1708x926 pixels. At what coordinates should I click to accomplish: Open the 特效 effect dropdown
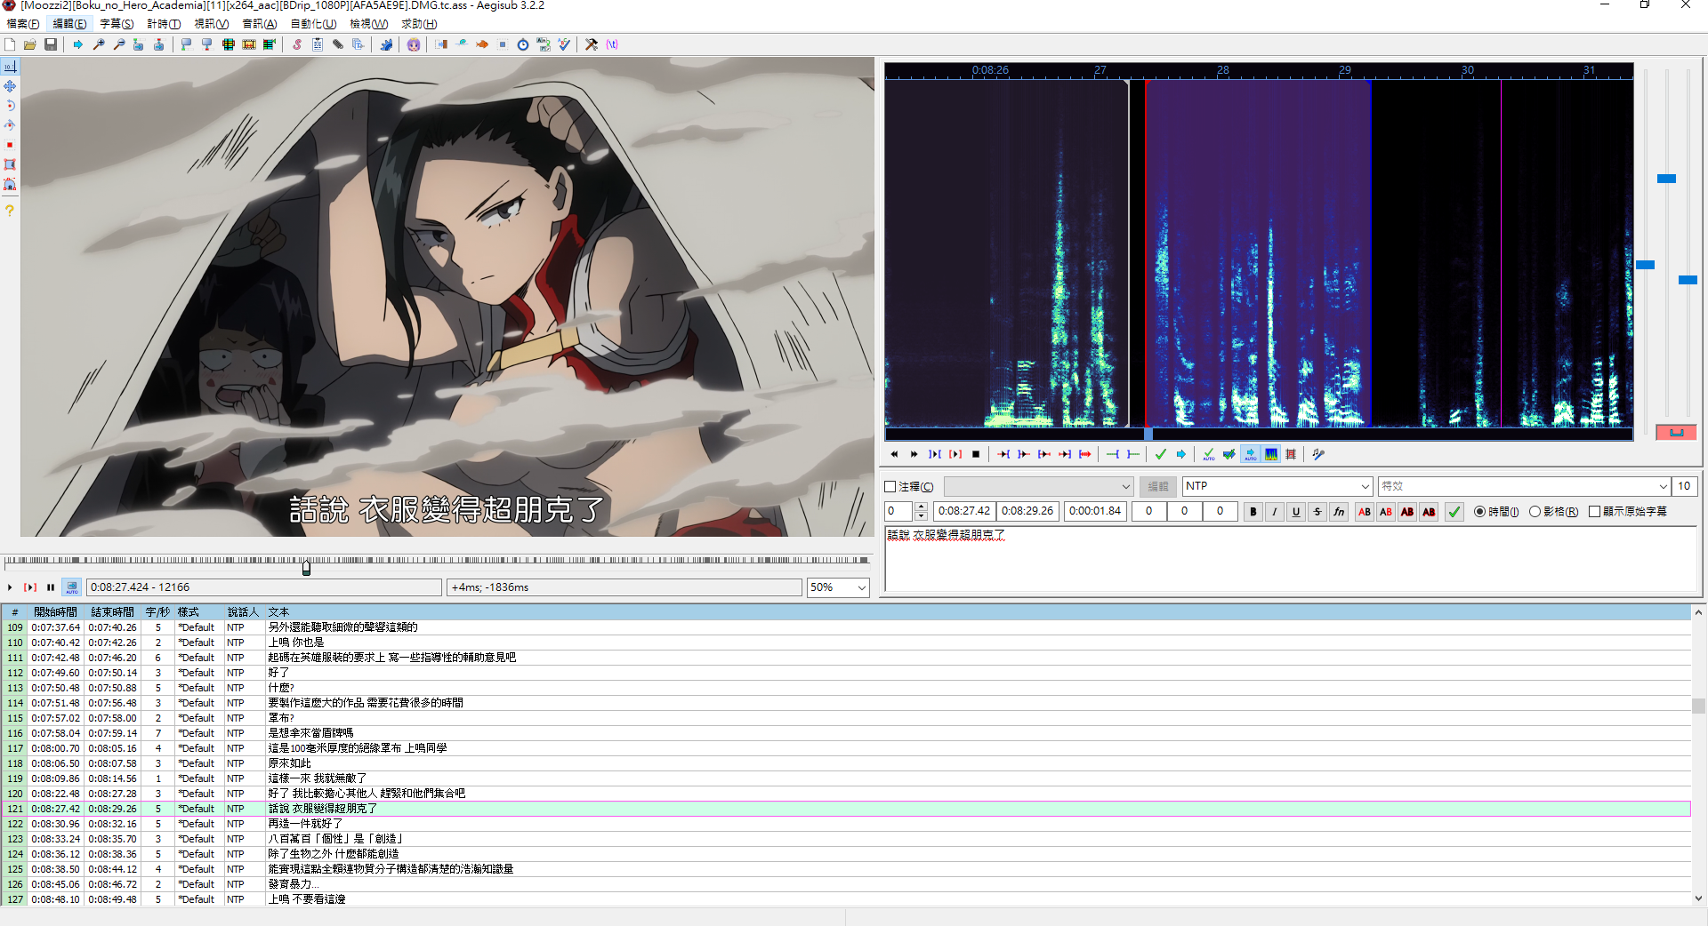[x=1663, y=486]
